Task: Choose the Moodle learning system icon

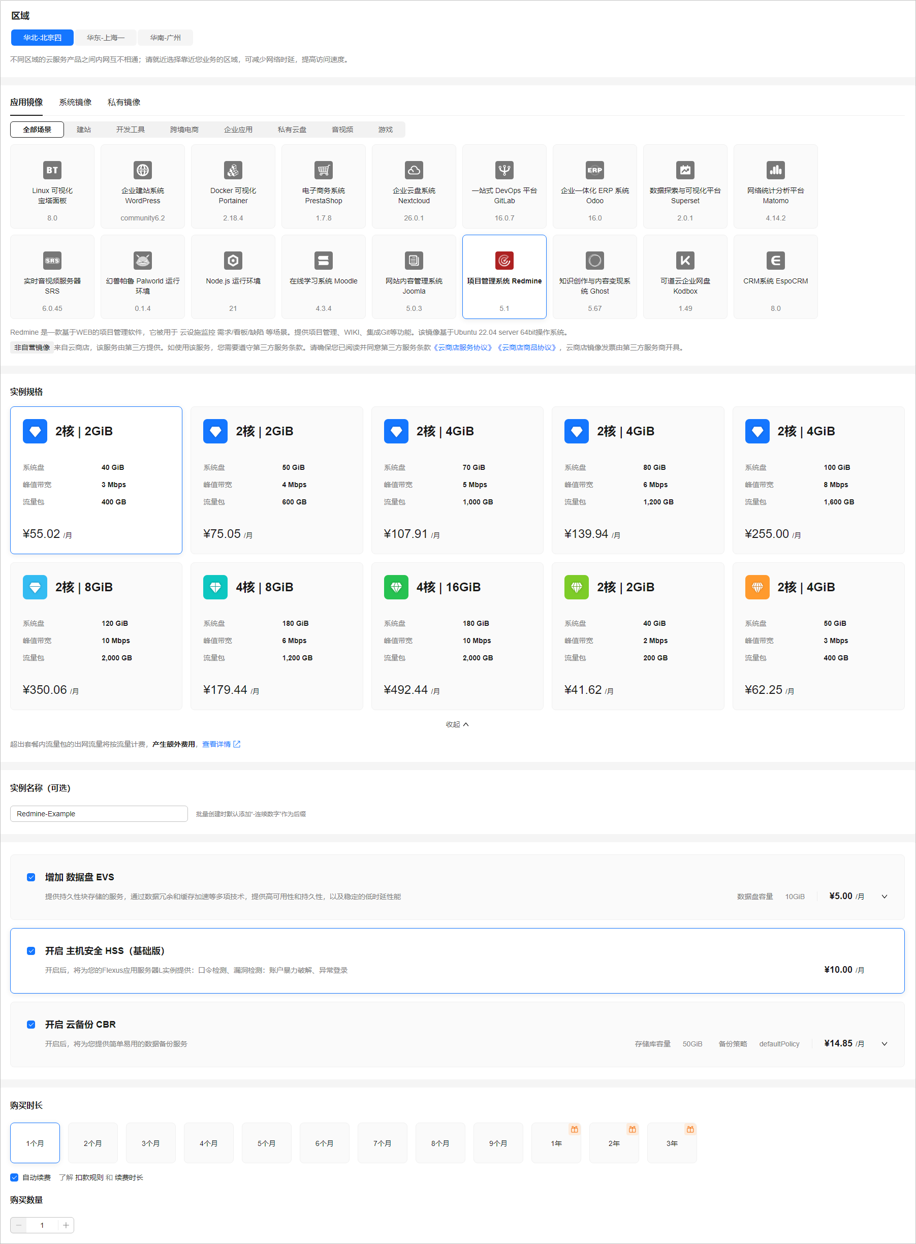Action: 323,261
